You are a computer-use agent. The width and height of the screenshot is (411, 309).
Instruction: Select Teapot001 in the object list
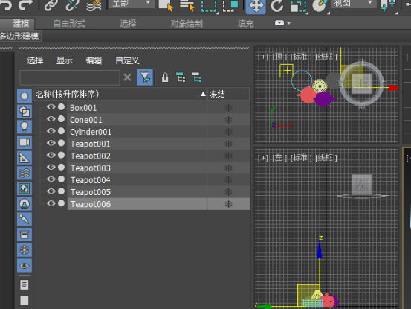(90, 144)
